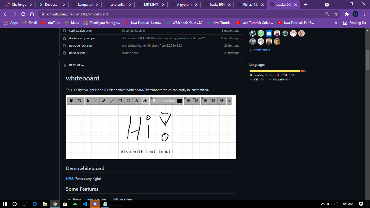The height and width of the screenshot is (208, 370).
Task: Close the Challenge tab
Action: coord(31,5)
